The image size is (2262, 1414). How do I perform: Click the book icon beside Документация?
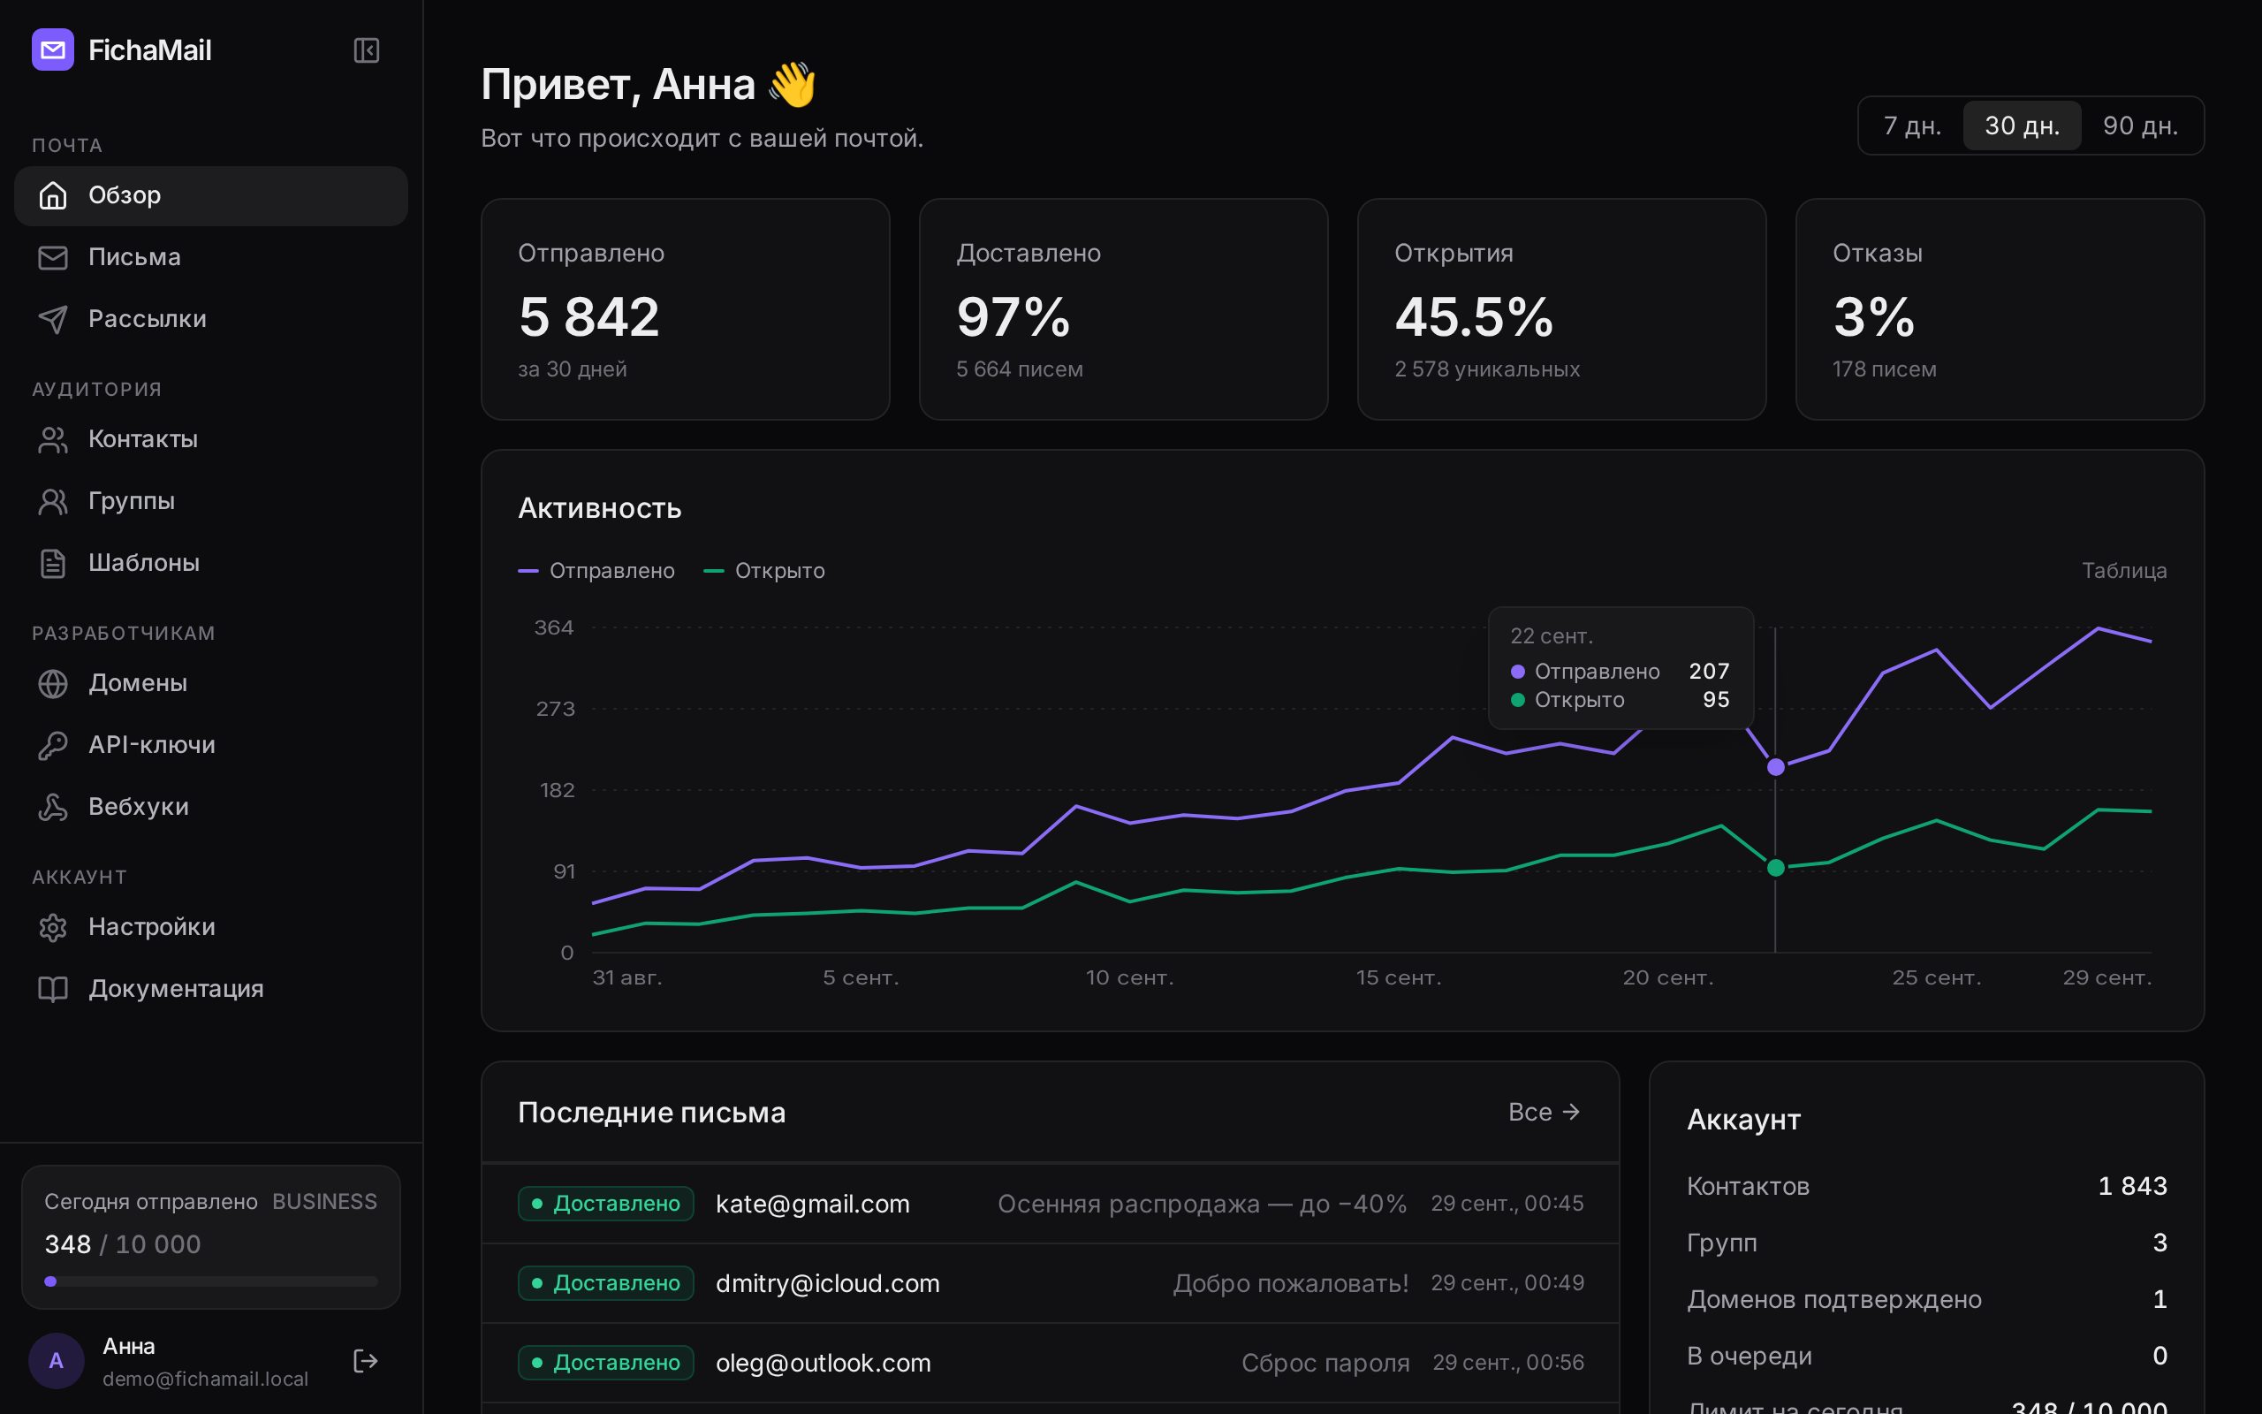(x=52, y=990)
